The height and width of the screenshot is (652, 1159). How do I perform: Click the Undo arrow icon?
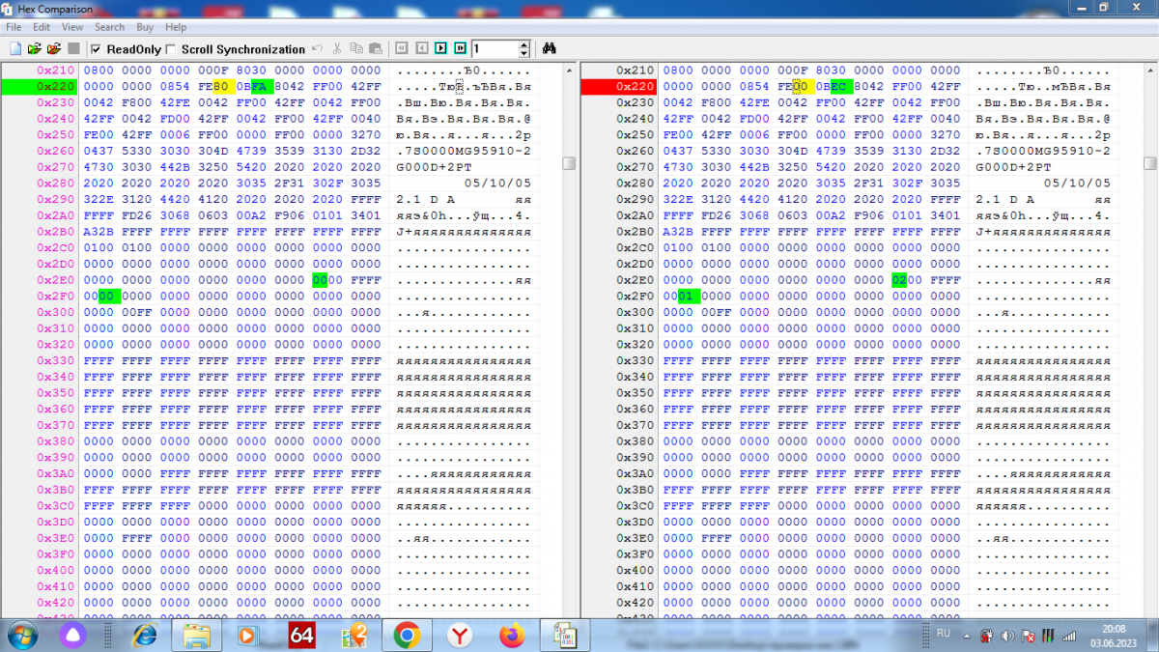[317, 48]
